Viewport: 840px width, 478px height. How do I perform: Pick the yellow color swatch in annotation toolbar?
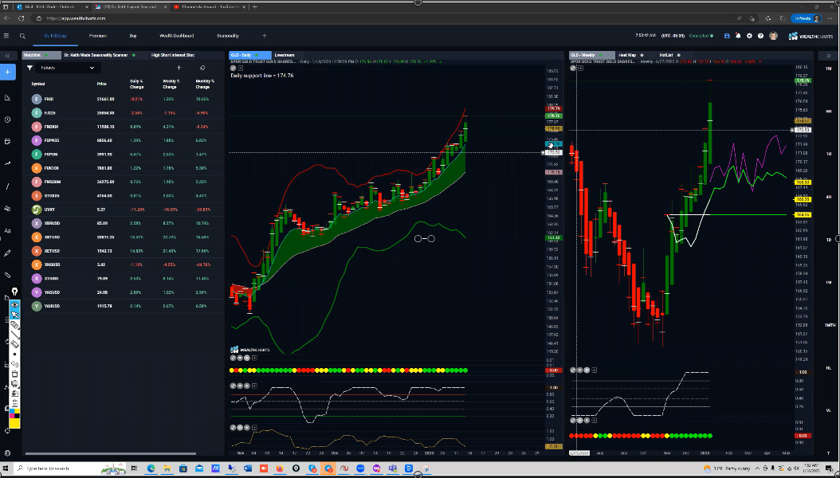[x=15, y=423]
